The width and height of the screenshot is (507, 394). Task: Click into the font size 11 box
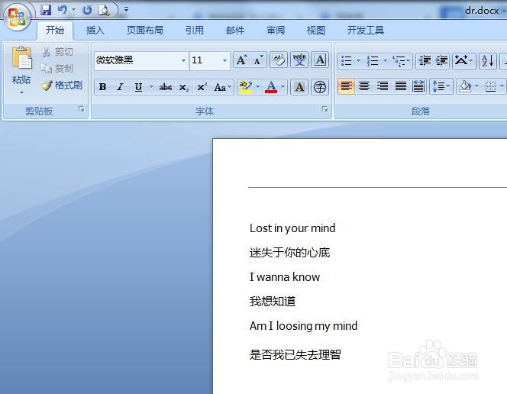[x=205, y=60]
